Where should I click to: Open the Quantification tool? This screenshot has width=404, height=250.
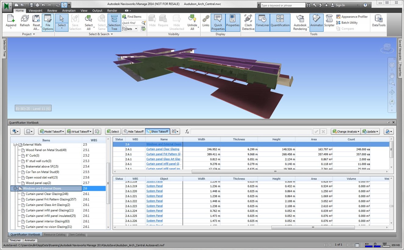[x=280, y=23]
